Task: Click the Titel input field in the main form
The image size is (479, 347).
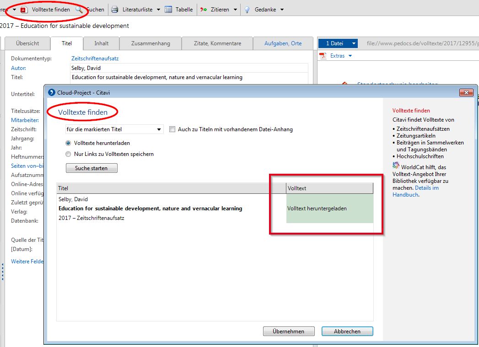Action: (x=189, y=77)
